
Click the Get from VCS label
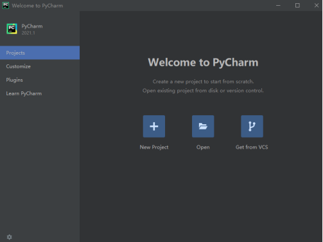click(252, 147)
